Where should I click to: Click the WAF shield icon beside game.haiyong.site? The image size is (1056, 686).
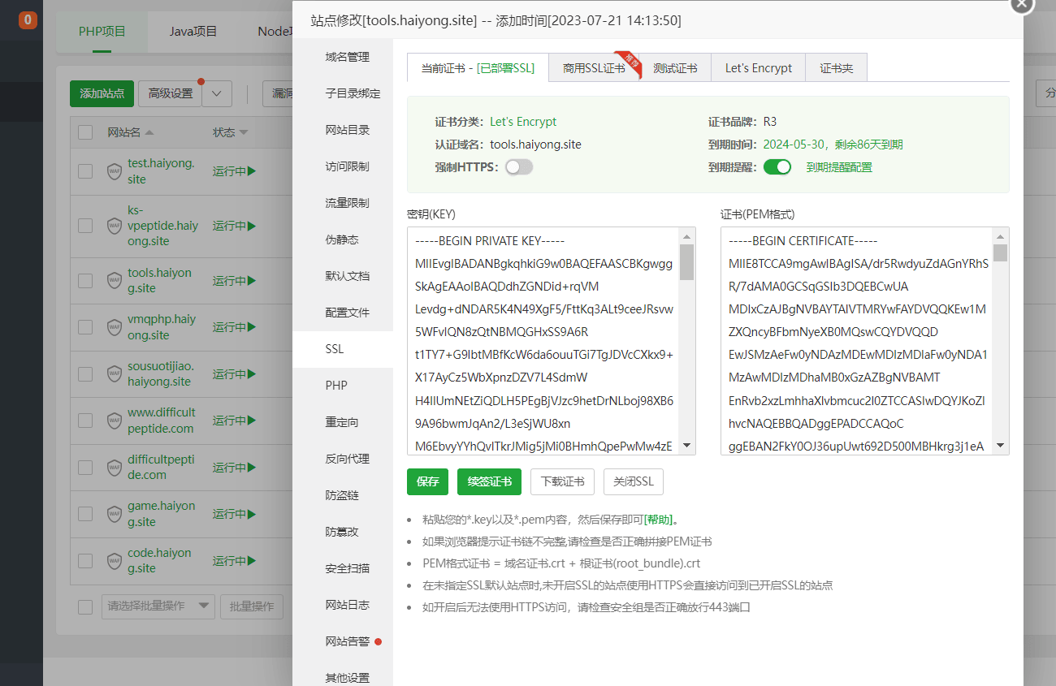(115, 514)
